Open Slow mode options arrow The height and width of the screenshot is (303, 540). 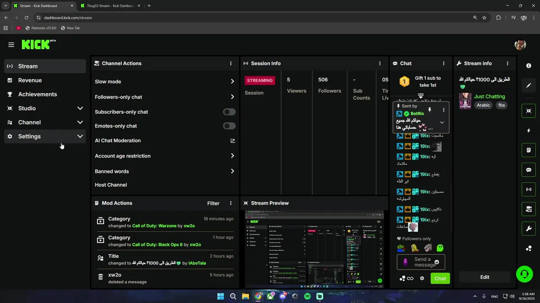232,82
